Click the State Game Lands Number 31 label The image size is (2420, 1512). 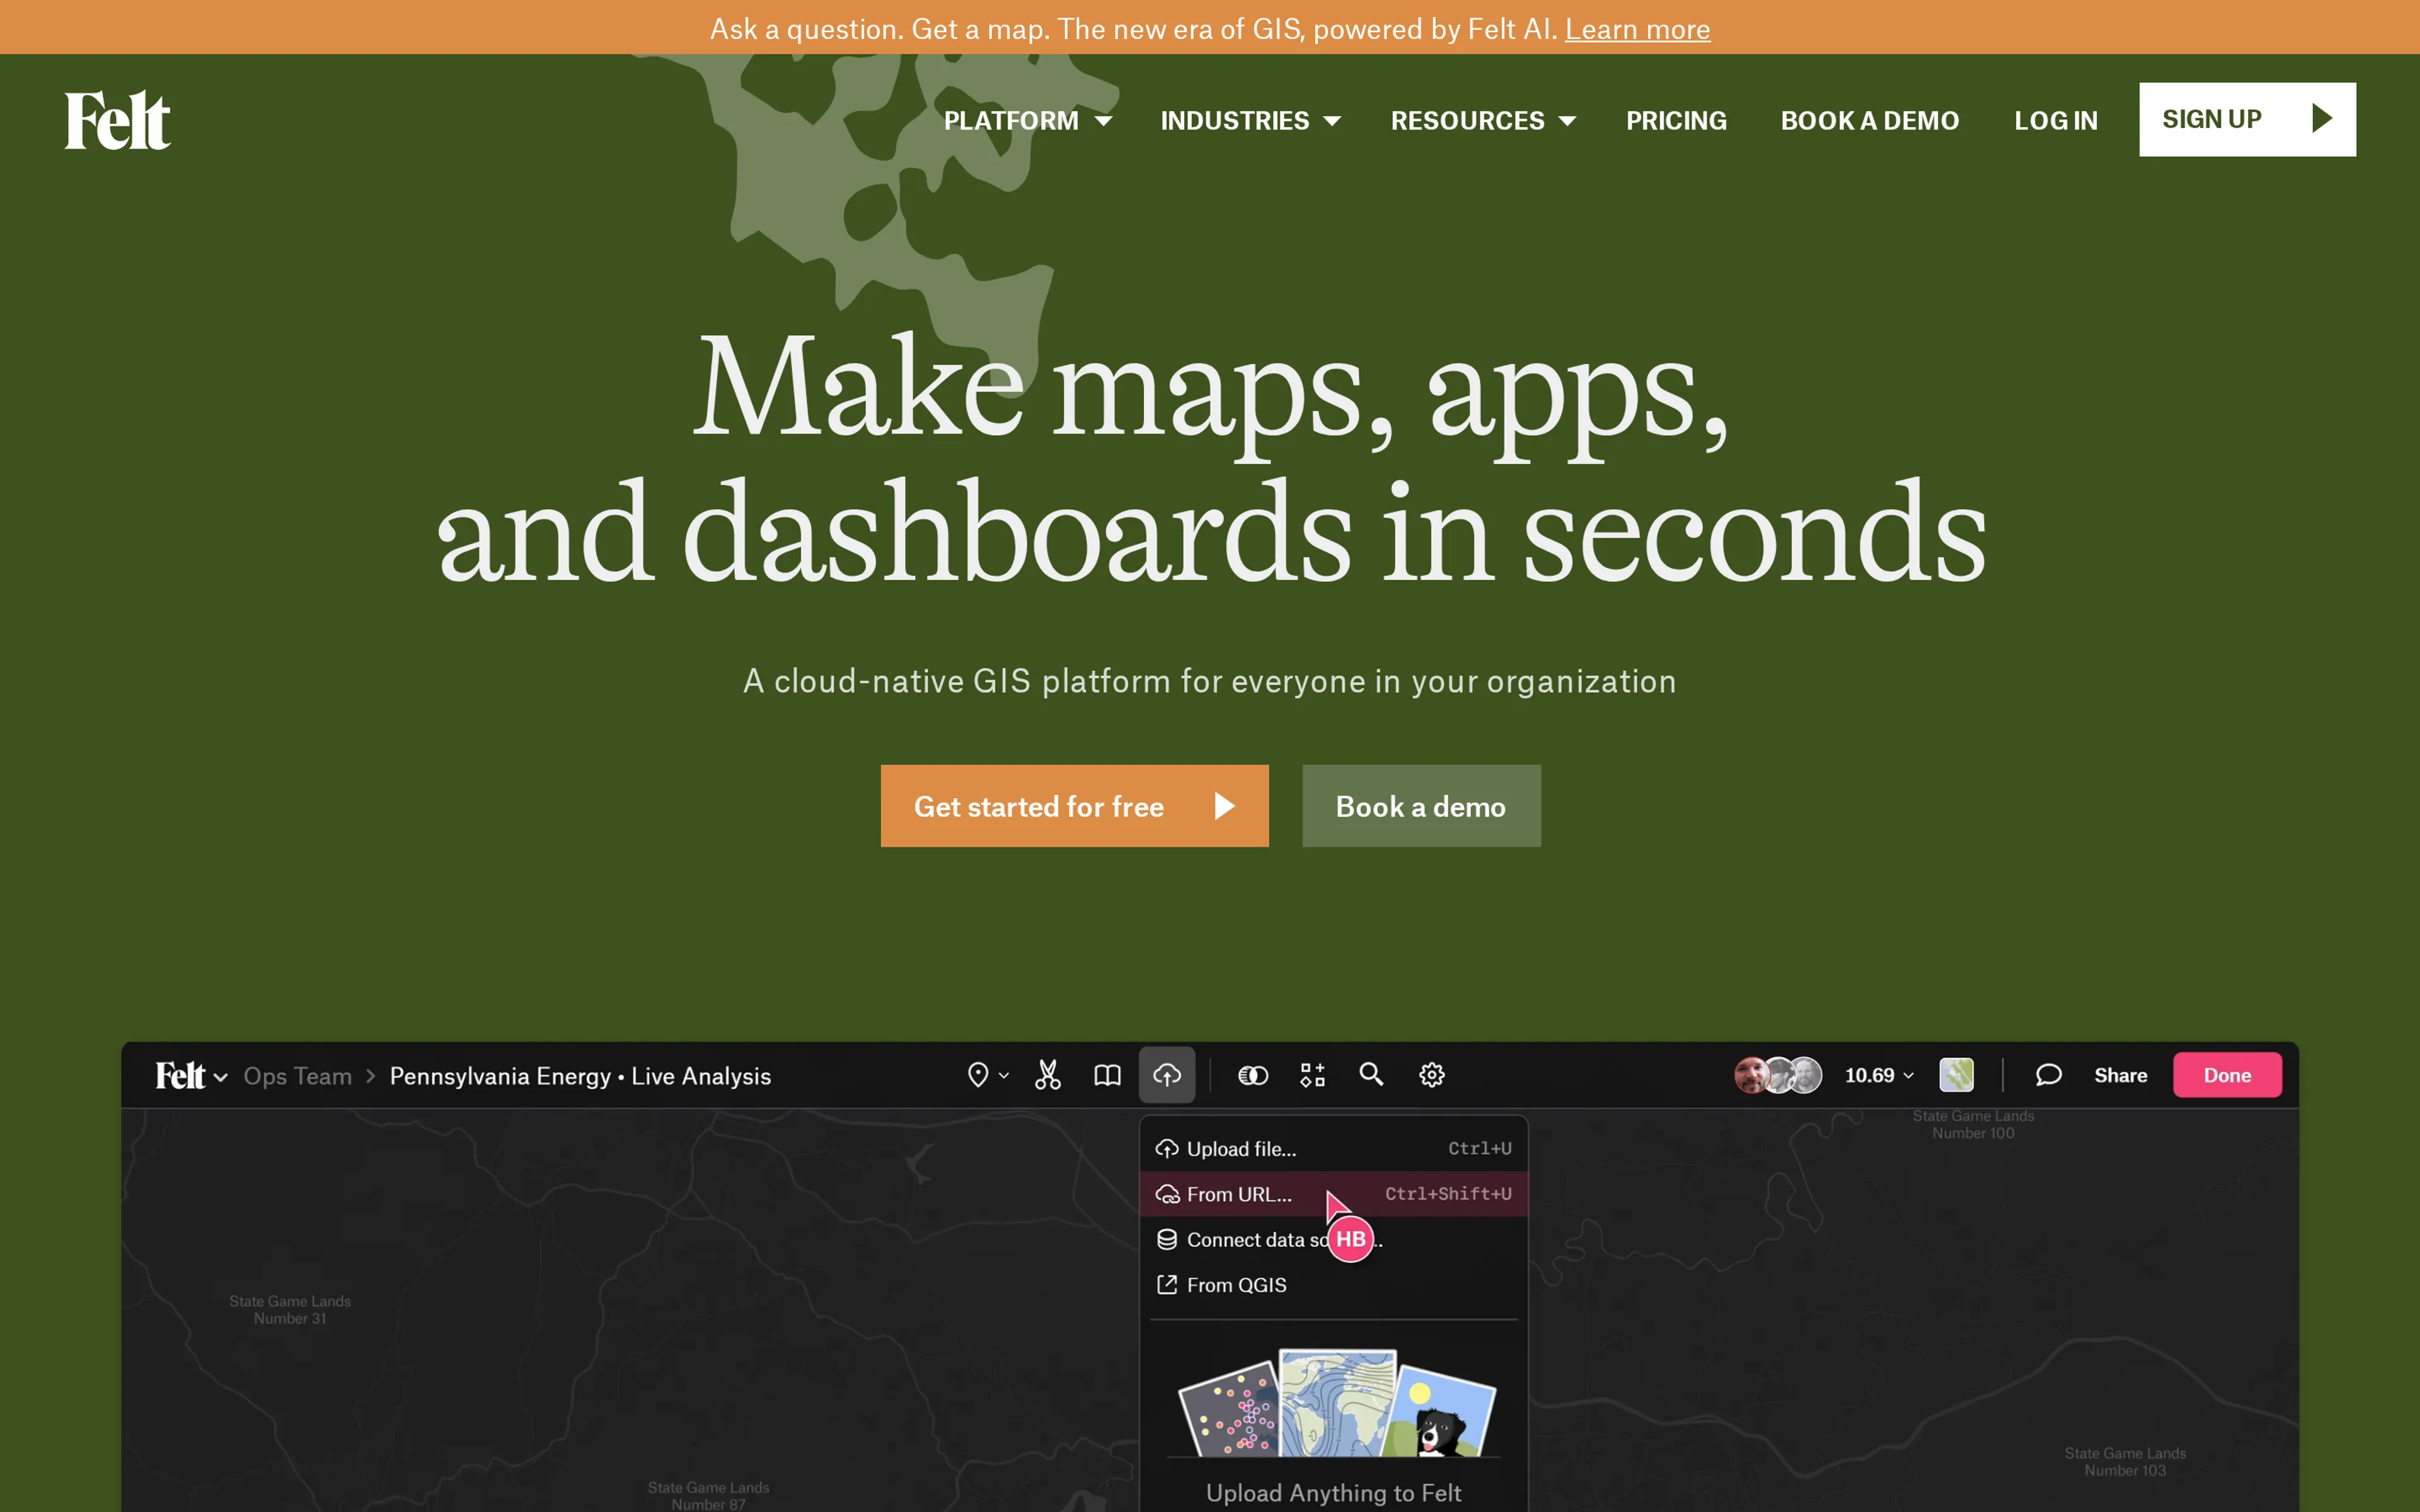point(290,1310)
